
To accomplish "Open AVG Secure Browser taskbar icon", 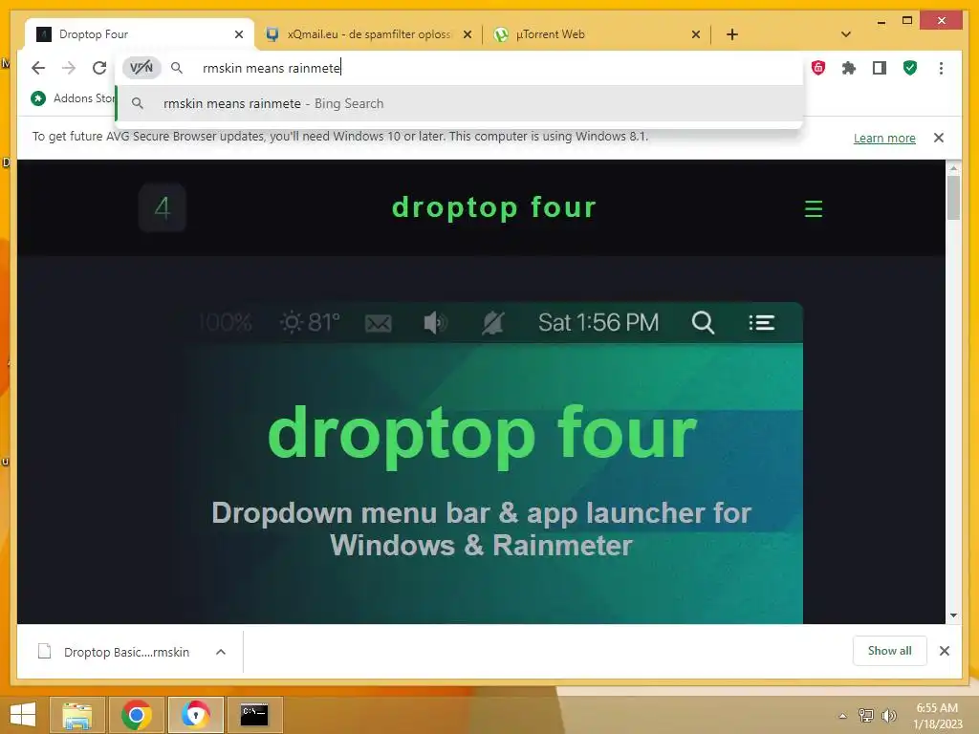I will pos(195,715).
